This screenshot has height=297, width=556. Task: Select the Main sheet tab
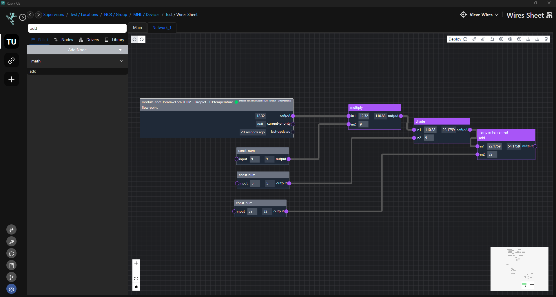point(137,27)
